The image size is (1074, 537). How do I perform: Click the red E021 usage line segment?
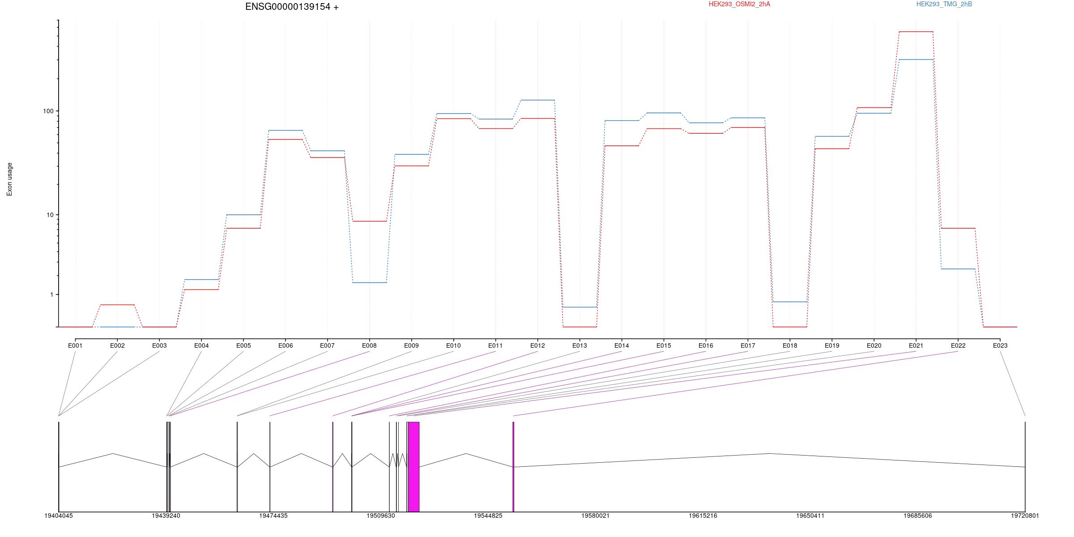916,32
